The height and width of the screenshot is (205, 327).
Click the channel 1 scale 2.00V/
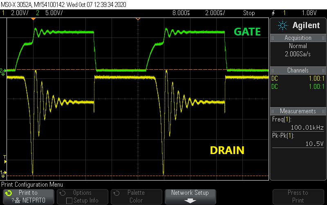click(x=20, y=13)
